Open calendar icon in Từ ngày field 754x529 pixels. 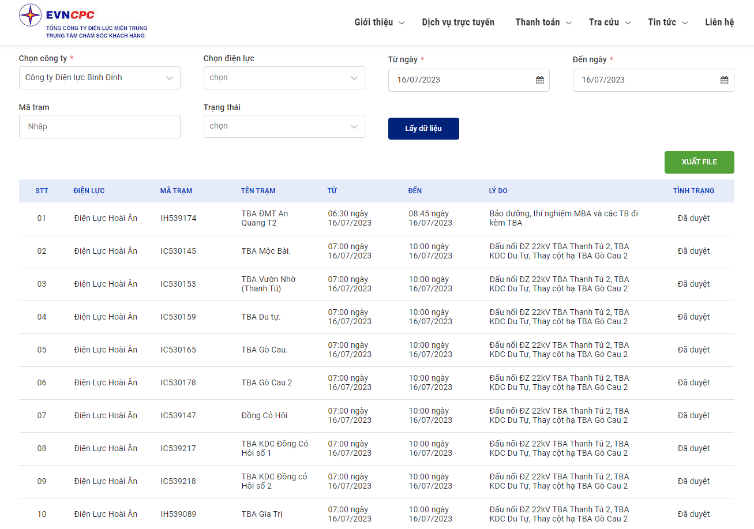[x=540, y=80]
